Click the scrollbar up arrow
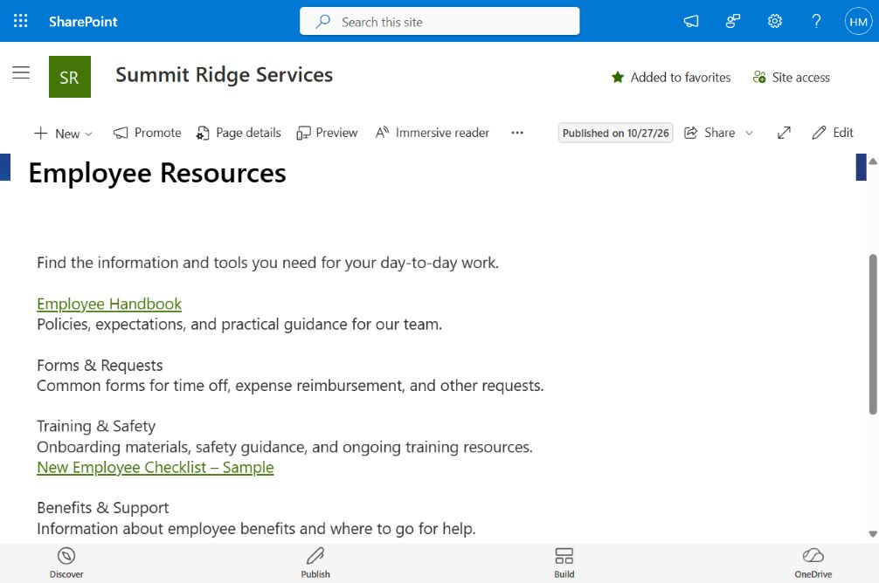 tap(873, 161)
